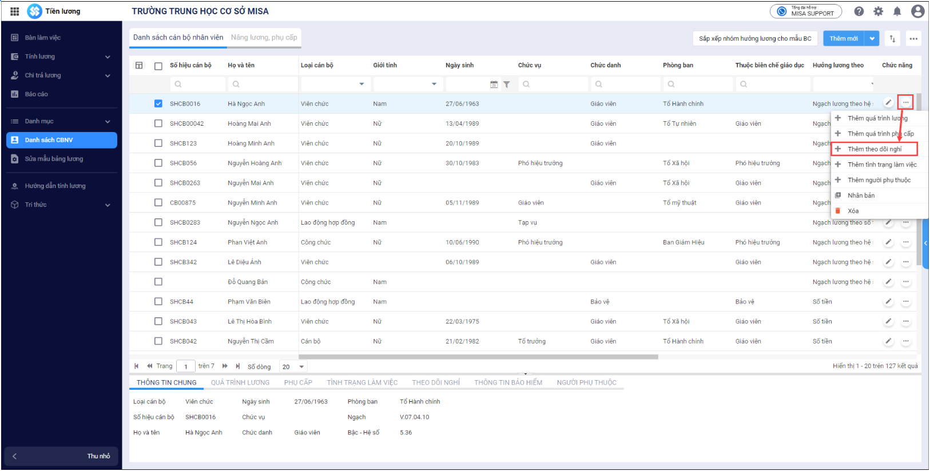
Task: Click the user account avatar icon
Action: coord(917,11)
